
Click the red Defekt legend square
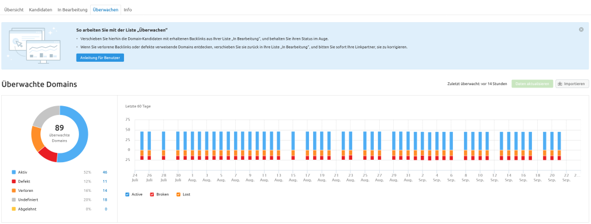[14, 181]
